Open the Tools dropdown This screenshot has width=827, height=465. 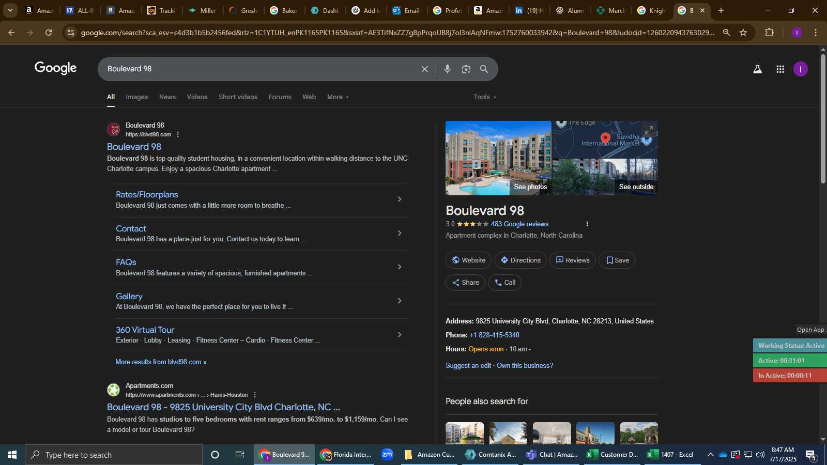485,97
